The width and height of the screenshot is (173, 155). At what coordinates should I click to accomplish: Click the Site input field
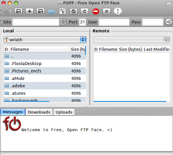pyautogui.click(x=36, y=22)
